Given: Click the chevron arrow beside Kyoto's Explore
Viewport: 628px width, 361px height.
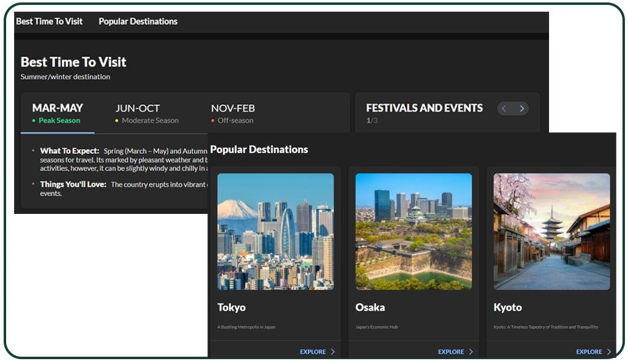Looking at the screenshot, I should (609, 352).
